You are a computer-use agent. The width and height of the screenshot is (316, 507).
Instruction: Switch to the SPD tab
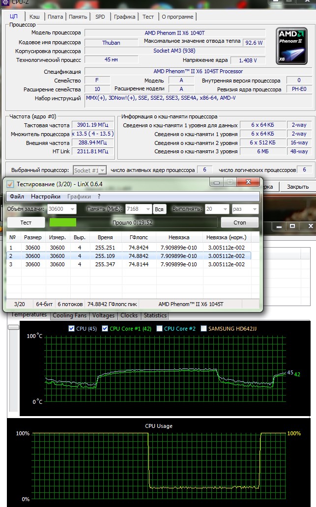[100, 17]
